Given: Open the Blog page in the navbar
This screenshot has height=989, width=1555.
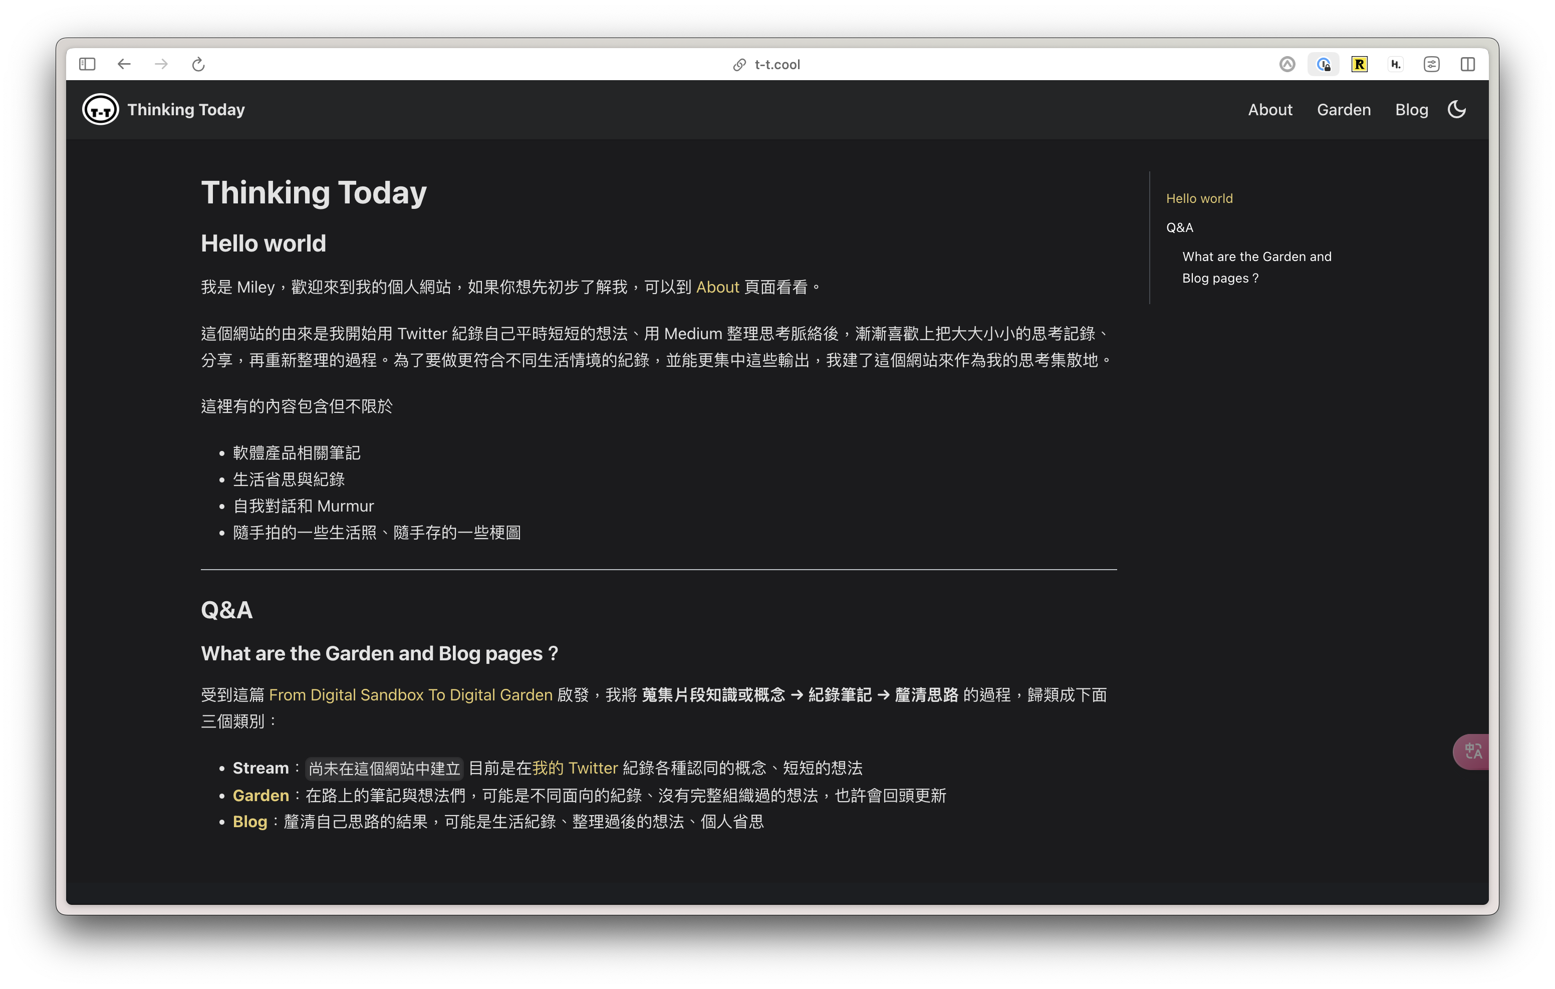Looking at the screenshot, I should point(1411,110).
